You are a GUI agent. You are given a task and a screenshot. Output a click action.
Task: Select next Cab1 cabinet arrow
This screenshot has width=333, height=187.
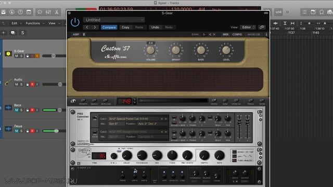tap(166, 119)
